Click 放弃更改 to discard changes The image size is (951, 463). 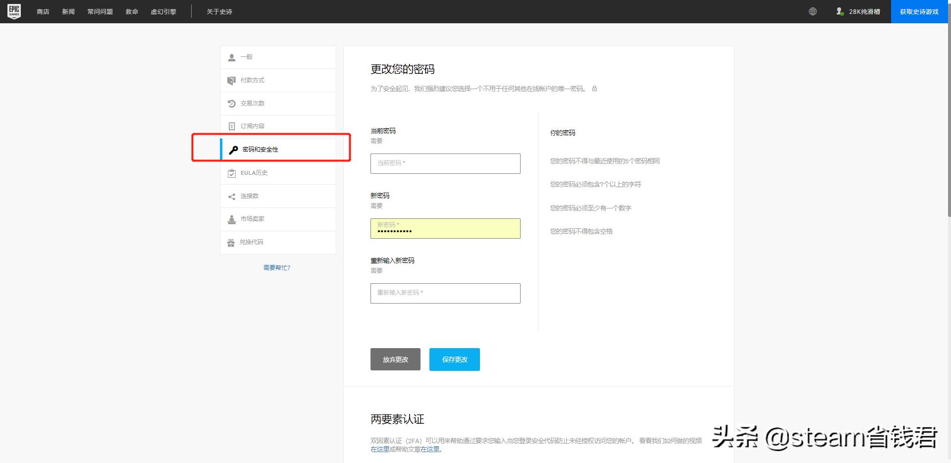tap(395, 360)
